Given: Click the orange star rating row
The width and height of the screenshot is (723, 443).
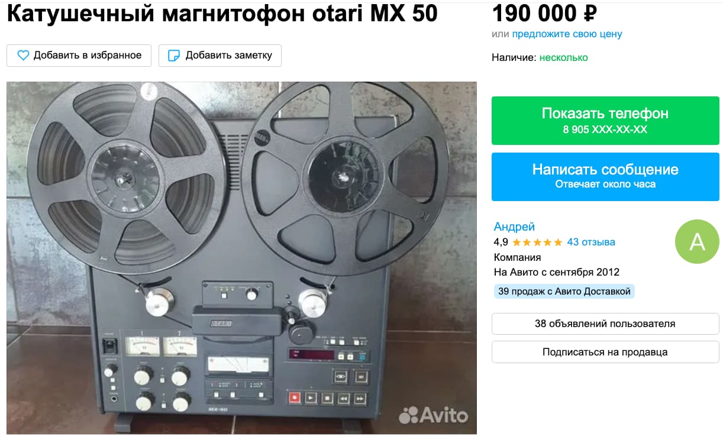Looking at the screenshot, I should (537, 242).
